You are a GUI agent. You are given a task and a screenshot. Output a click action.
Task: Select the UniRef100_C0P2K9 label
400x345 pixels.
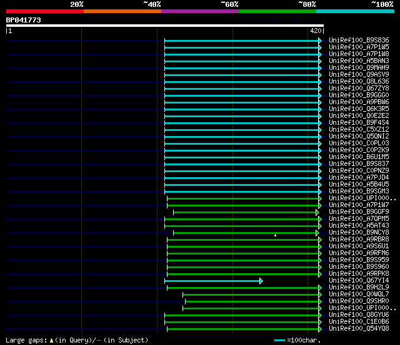tap(359, 150)
